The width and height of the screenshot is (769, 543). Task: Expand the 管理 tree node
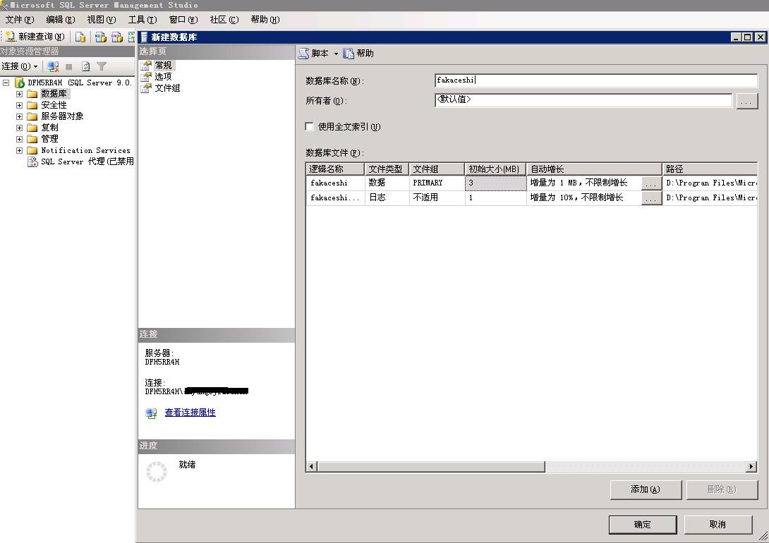(x=19, y=139)
